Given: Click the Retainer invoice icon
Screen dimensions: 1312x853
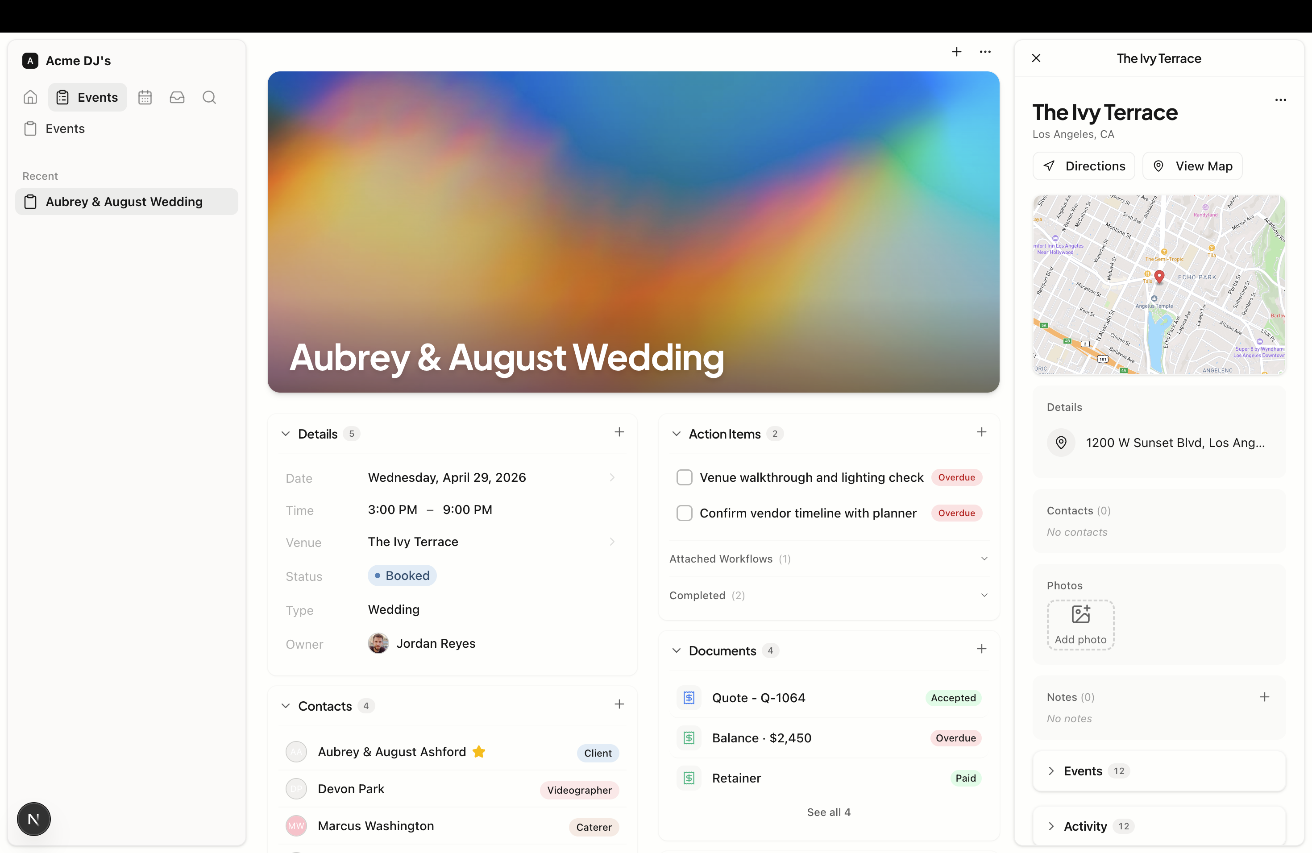Looking at the screenshot, I should tap(689, 778).
